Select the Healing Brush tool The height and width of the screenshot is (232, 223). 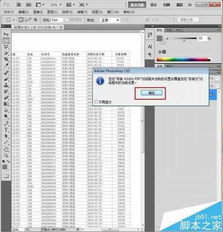tap(6, 72)
